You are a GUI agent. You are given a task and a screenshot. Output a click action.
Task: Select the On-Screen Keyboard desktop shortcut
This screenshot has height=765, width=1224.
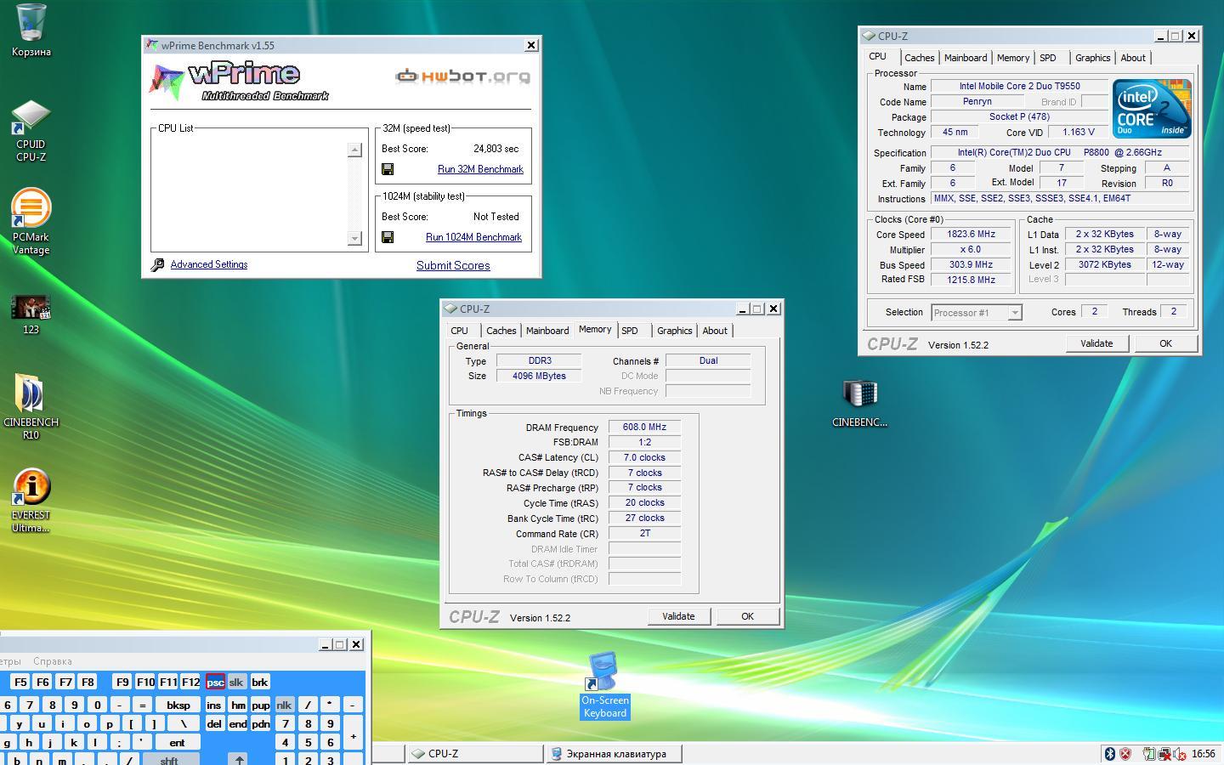click(x=604, y=685)
